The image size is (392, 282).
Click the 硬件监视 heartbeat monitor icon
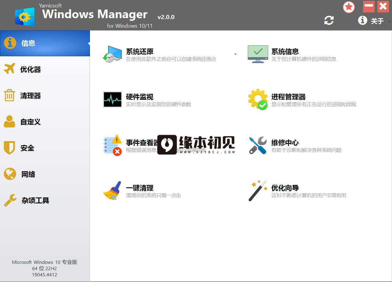click(113, 99)
